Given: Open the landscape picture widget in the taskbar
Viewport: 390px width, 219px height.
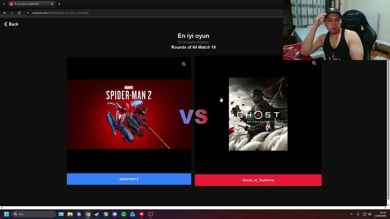Looking at the screenshot, I should point(61,214).
